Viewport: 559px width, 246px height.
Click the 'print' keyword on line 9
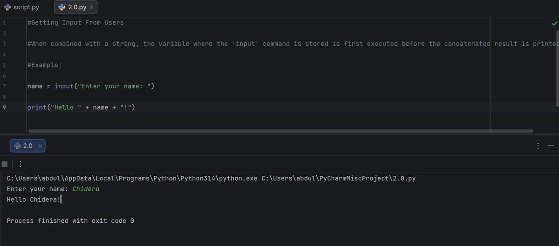click(x=37, y=107)
